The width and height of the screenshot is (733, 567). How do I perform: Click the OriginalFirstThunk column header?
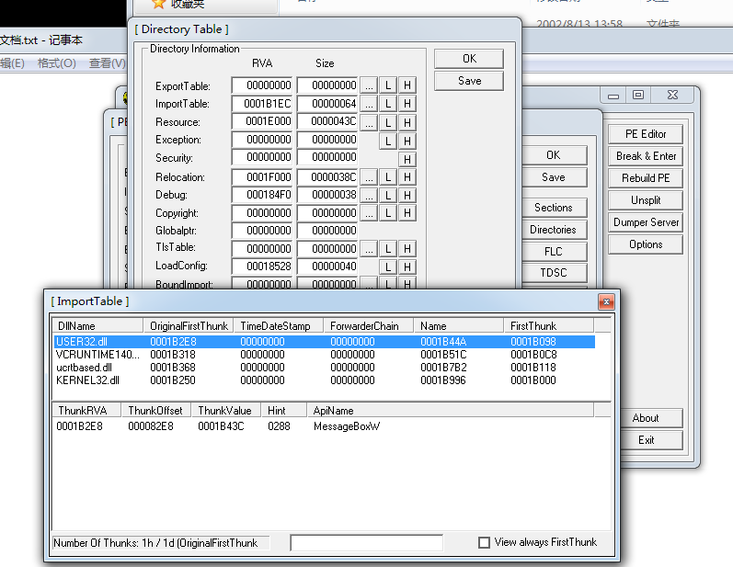(189, 325)
